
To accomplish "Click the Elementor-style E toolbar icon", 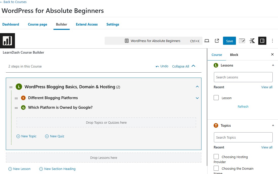I will point(252,41).
